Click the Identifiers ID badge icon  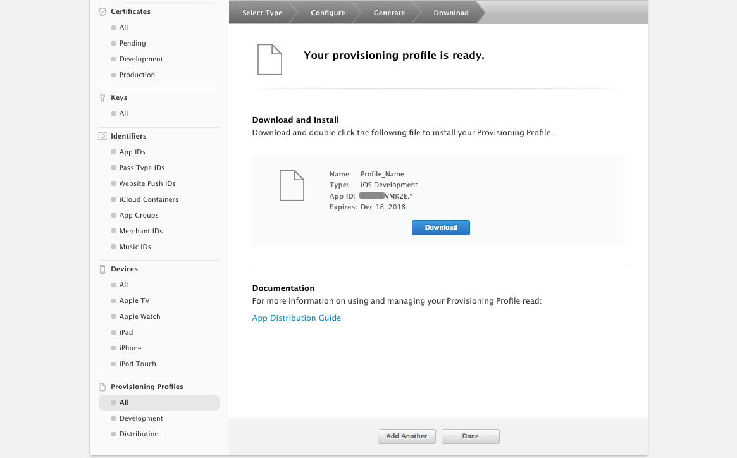pyautogui.click(x=102, y=137)
